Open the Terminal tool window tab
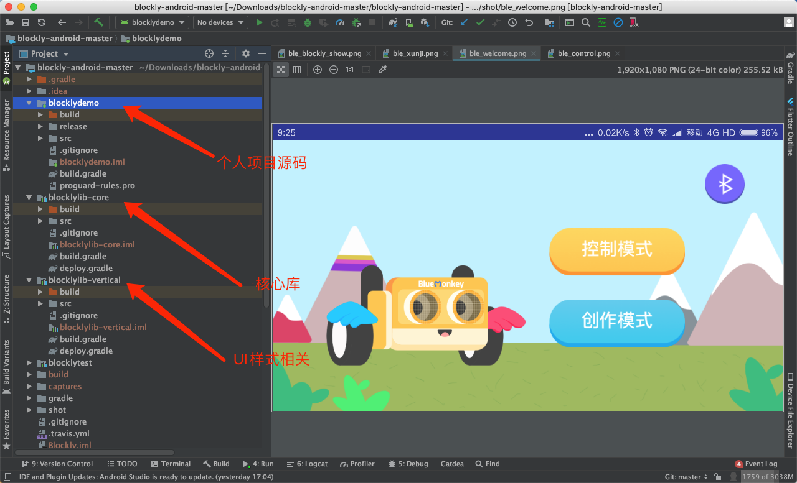Image resolution: width=797 pixels, height=483 pixels. click(171, 464)
